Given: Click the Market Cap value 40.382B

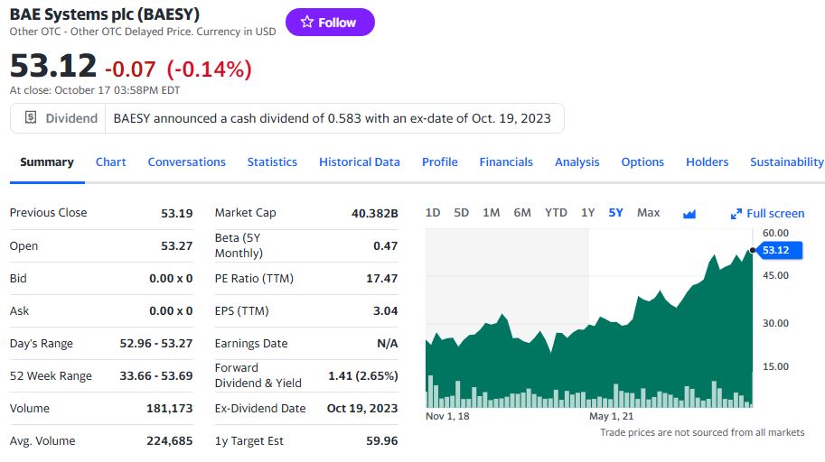Looking at the screenshot, I should tap(375, 213).
